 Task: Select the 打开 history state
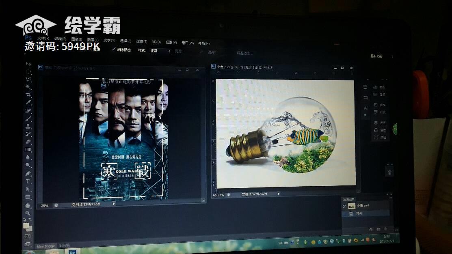(365, 214)
